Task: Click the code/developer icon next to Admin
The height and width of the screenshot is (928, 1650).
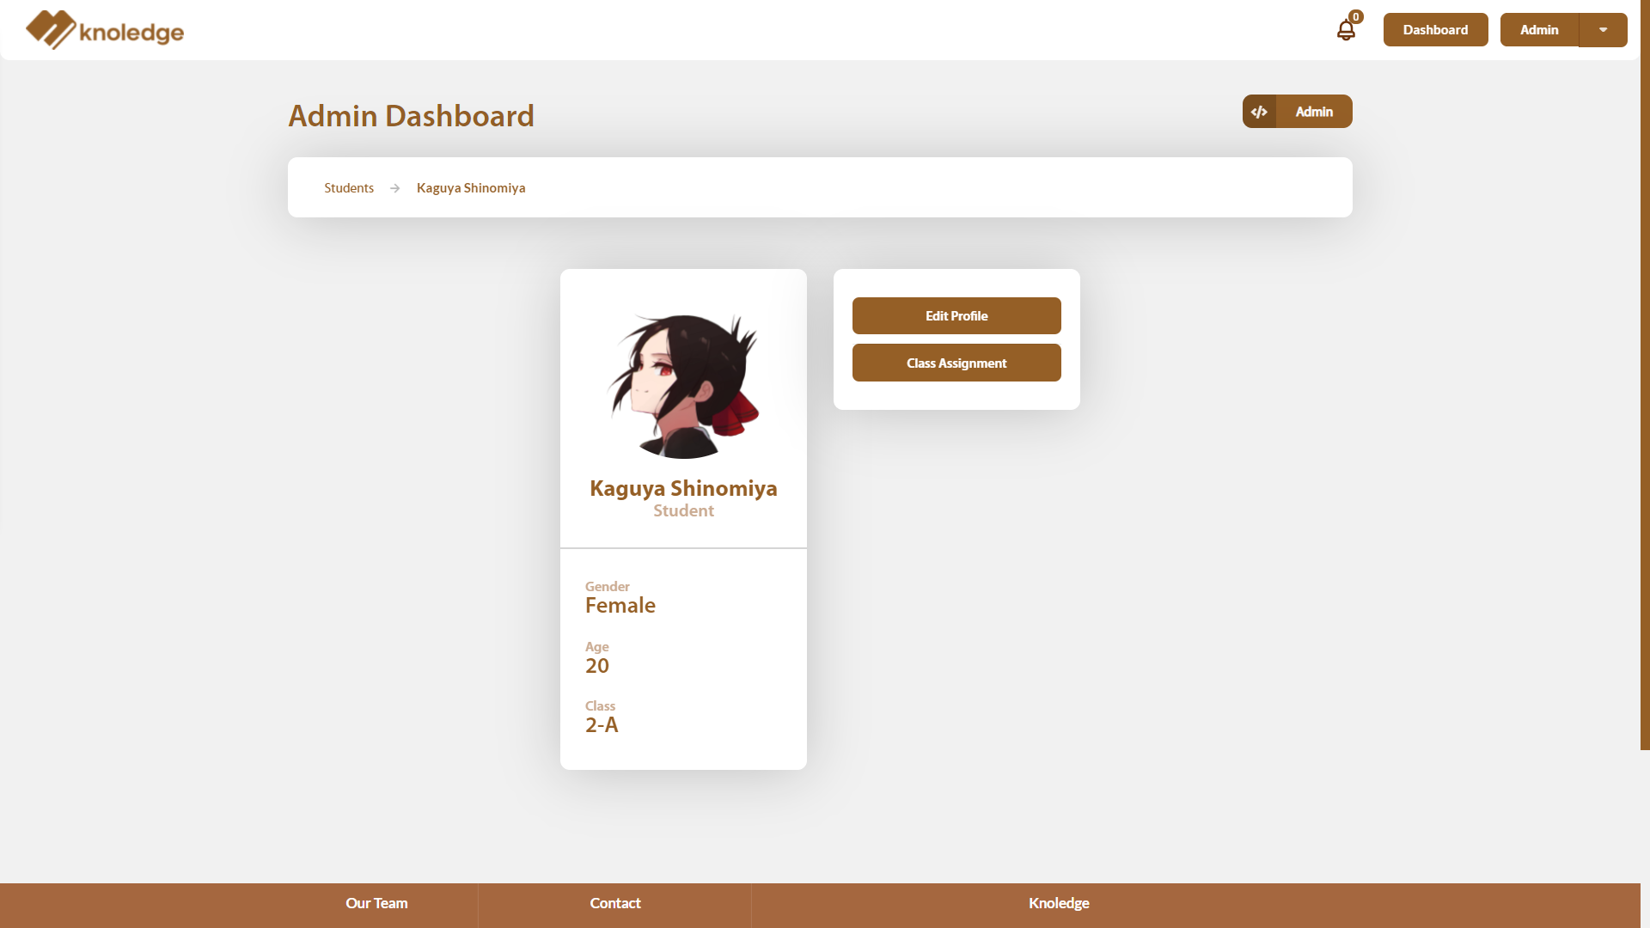Action: pyautogui.click(x=1259, y=111)
